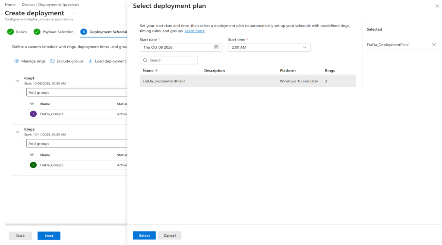Open the Learn more link

[195, 31]
